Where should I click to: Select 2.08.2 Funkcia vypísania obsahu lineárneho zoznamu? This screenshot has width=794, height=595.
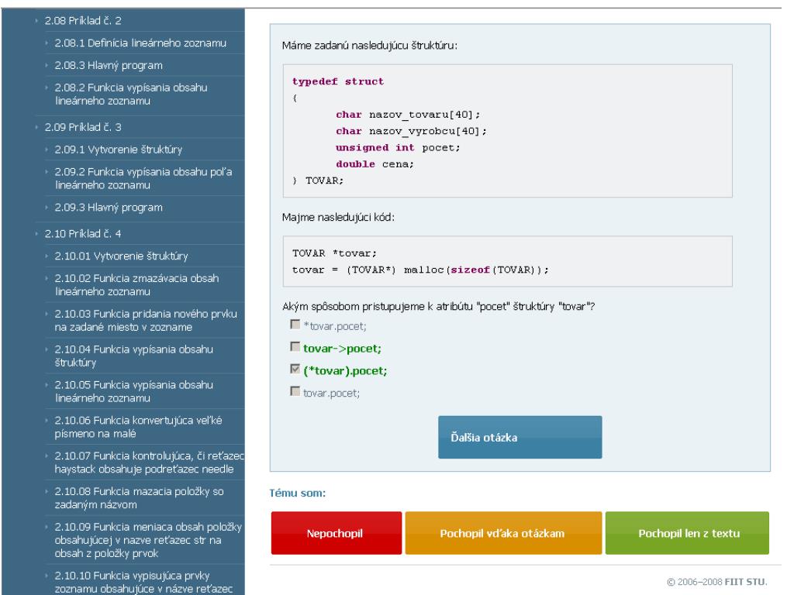131,94
